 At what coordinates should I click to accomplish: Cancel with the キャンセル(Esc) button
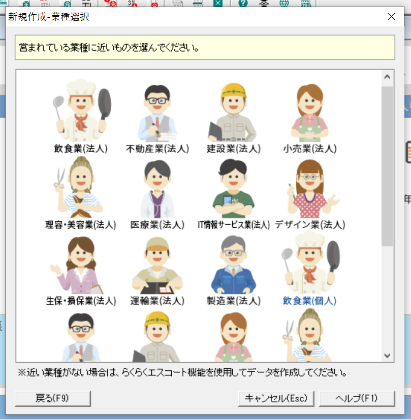coord(276,398)
